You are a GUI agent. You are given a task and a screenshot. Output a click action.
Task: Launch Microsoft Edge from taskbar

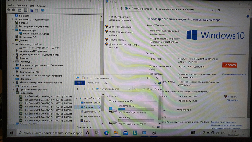point(106,133)
